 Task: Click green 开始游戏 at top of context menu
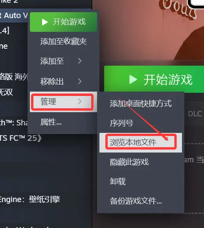click(63, 22)
